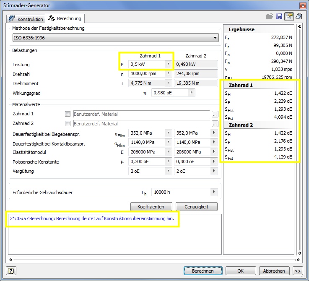Browse material for Zahnrad 2 with ellipsis button

click(215, 124)
